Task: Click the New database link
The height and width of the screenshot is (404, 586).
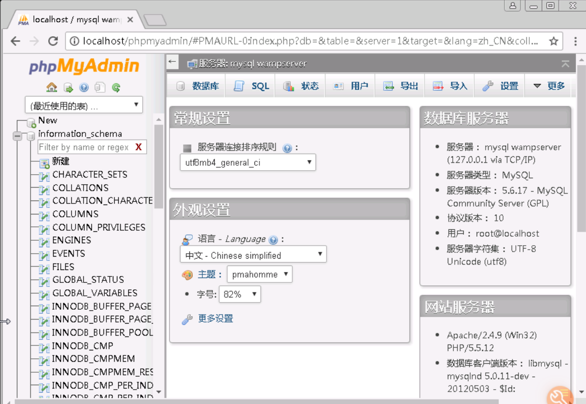Action: [47, 121]
